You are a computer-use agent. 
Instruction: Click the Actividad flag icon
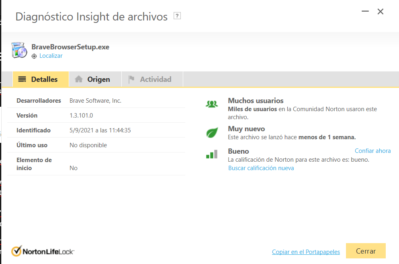[x=131, y=79]
